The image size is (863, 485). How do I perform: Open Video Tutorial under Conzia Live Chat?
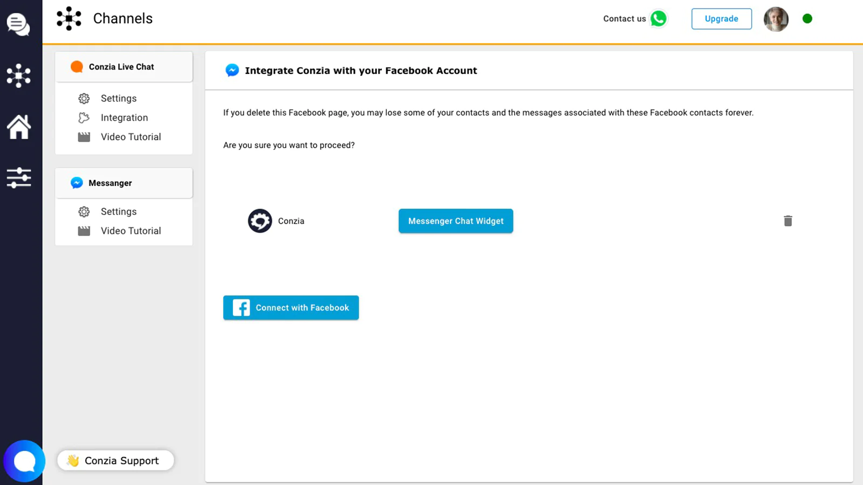(131, 137)
